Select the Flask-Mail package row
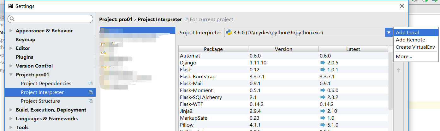440x131 pixels. (x=283, y=84)
